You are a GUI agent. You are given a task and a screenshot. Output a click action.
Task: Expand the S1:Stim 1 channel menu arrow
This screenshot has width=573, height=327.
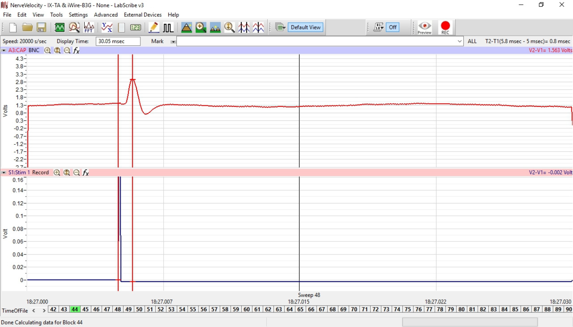point(4,173)
